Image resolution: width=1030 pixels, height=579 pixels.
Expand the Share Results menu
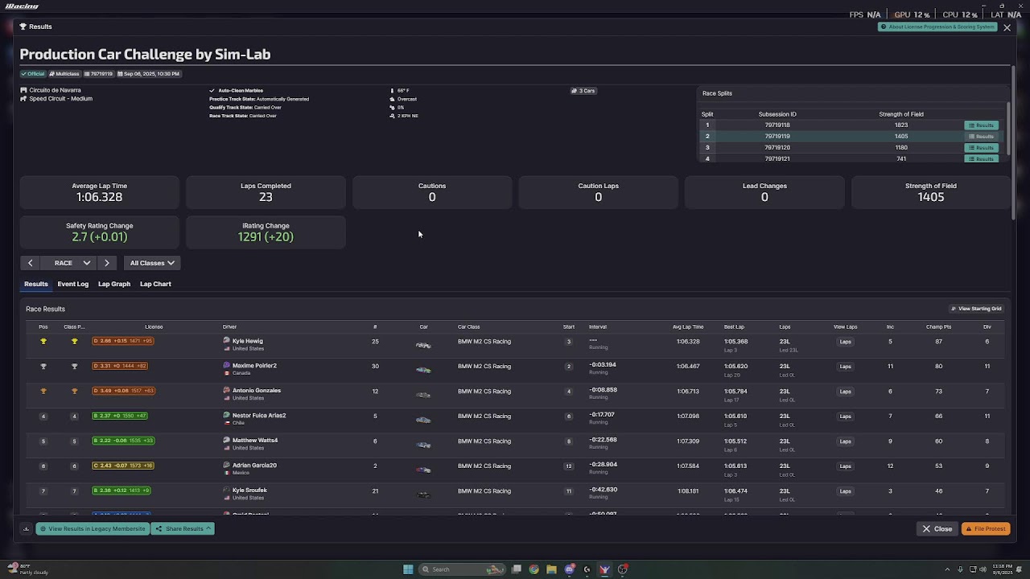click(x=183, y=529)
